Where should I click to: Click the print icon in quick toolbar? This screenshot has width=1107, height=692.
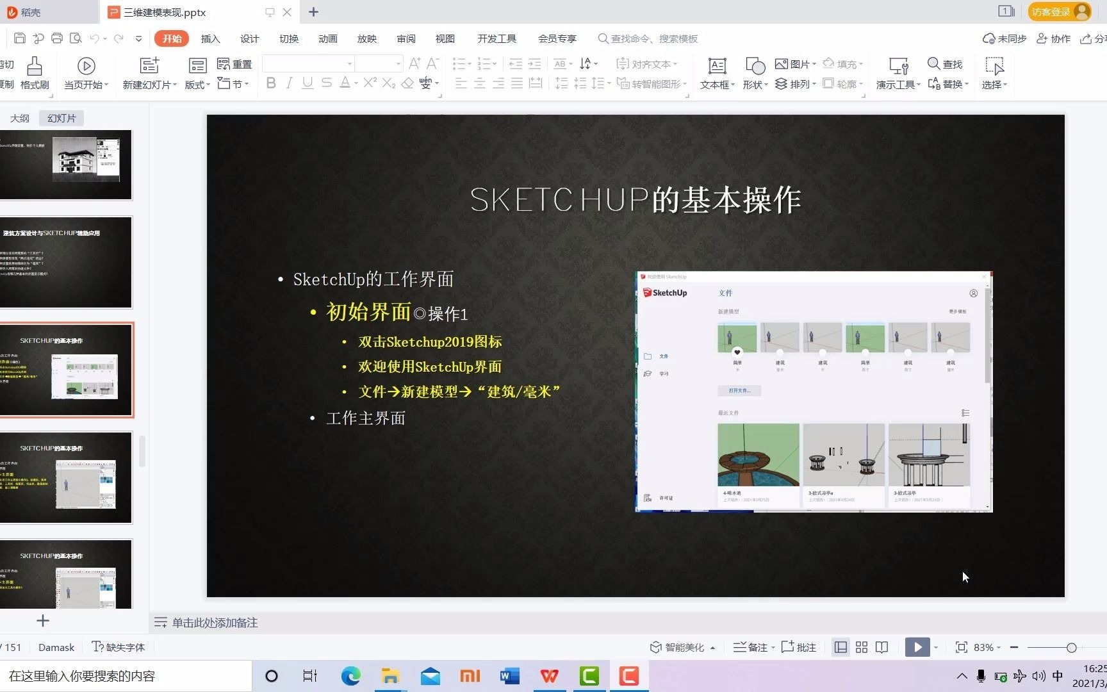click(57, 38)
